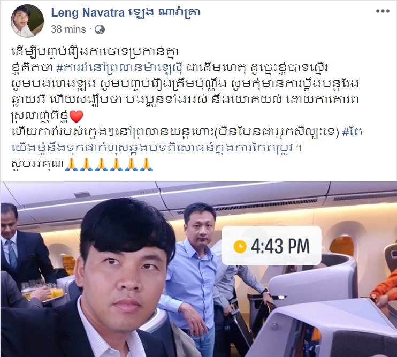Open the post via "38 mins" timestamp

coord(68,29)
